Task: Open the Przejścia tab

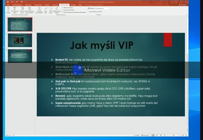Action: (47, 5)
